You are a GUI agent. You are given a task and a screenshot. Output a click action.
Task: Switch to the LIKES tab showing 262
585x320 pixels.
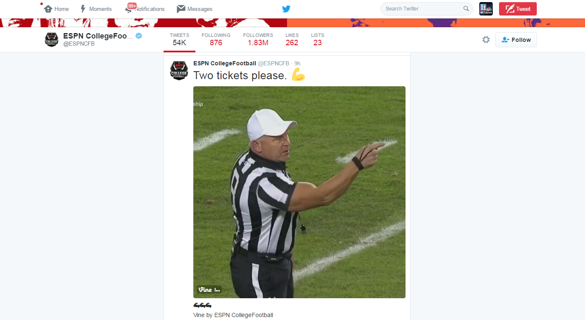[x=292, y=39]
